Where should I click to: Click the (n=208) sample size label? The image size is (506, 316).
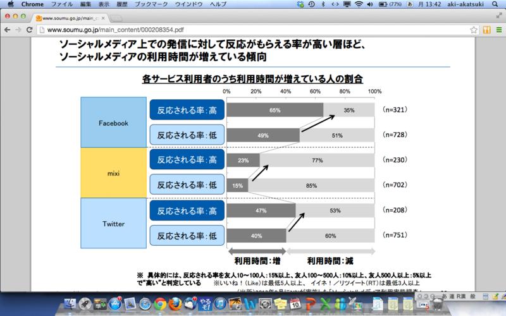395,210
